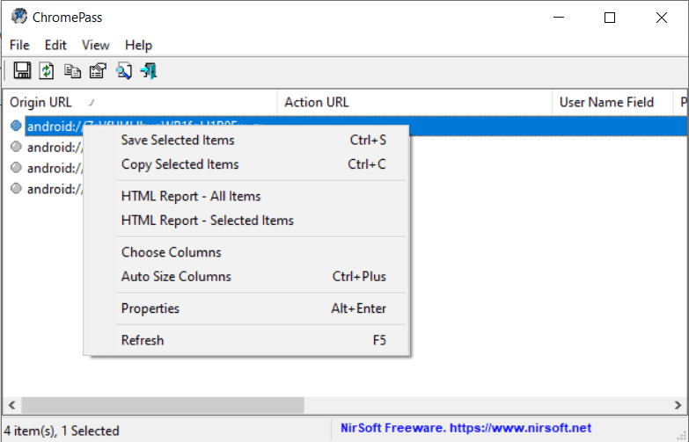Click the Exit door toolbar icon
689x442 pixels.
coord(148,71)
